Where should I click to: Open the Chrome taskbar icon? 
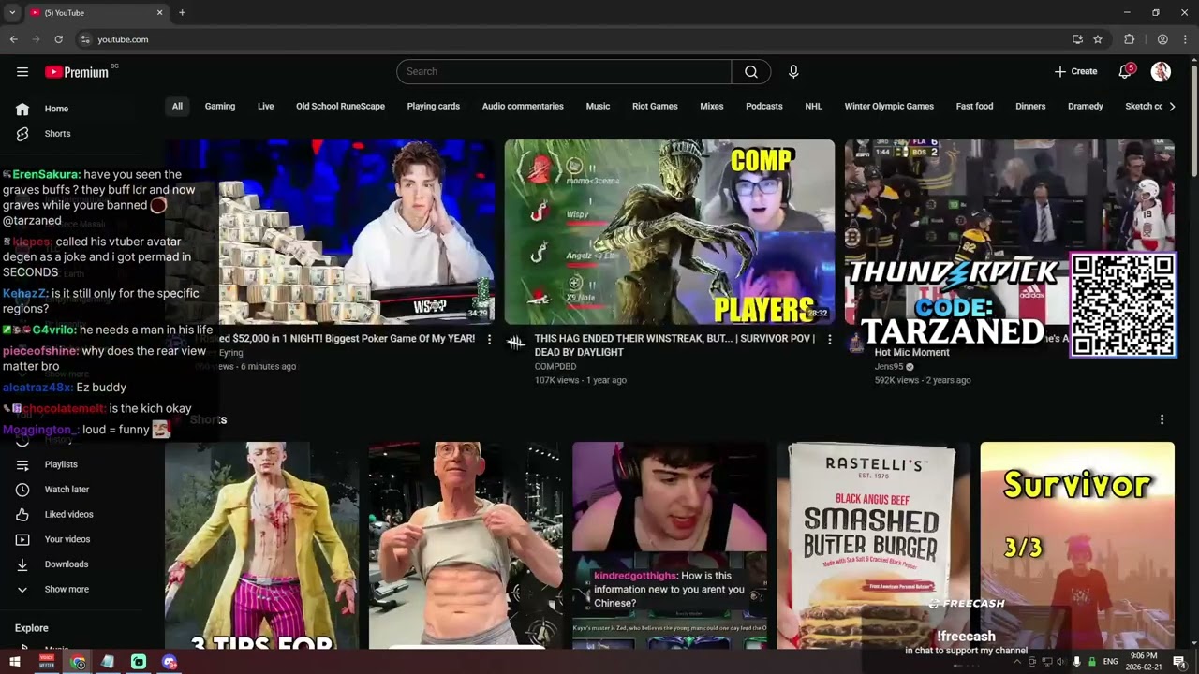(78, 662)
